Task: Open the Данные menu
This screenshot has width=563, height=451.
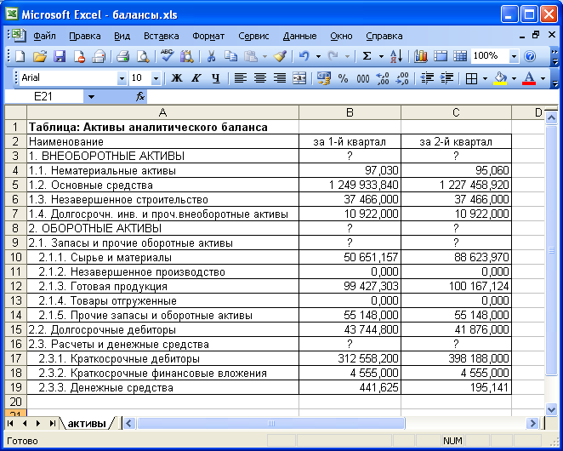Action: coord(300,37)
